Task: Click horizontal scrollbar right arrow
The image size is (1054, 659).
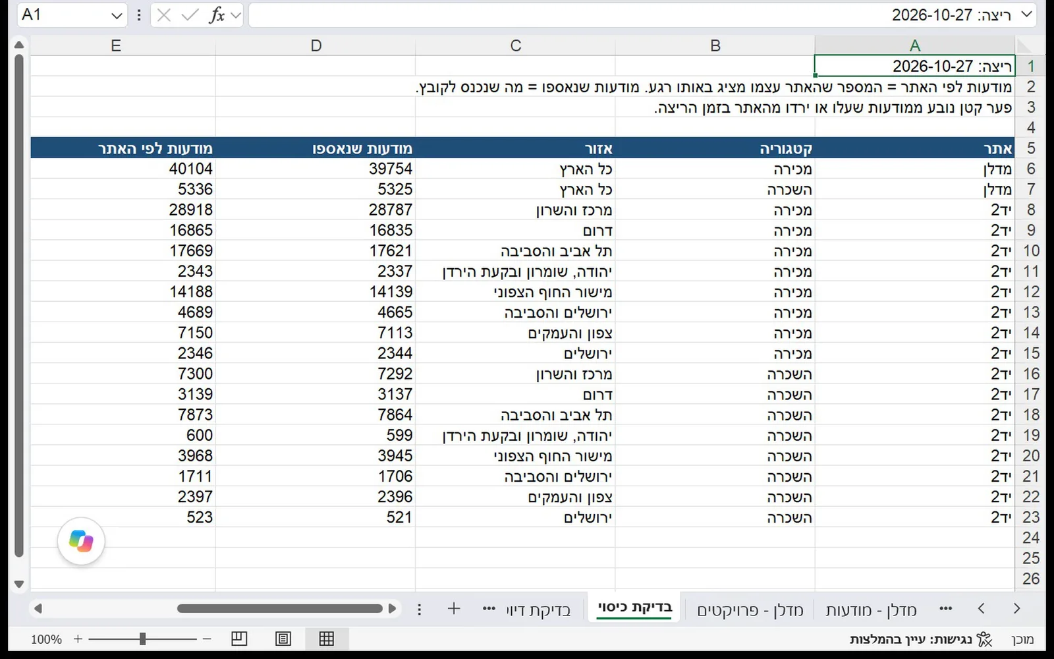Action: pyautogui.click(x=393, y=608)
